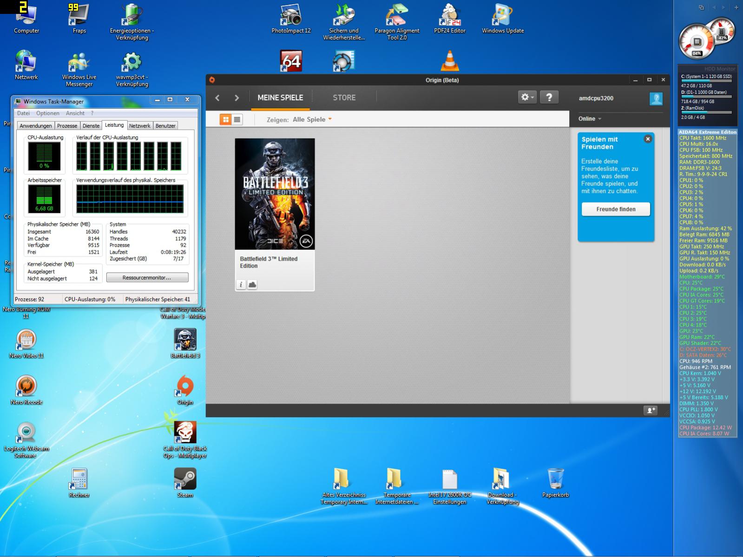Switch to the Prozesse tab
This screenshot has width=743, height=557.
click(x=67, y=126)
